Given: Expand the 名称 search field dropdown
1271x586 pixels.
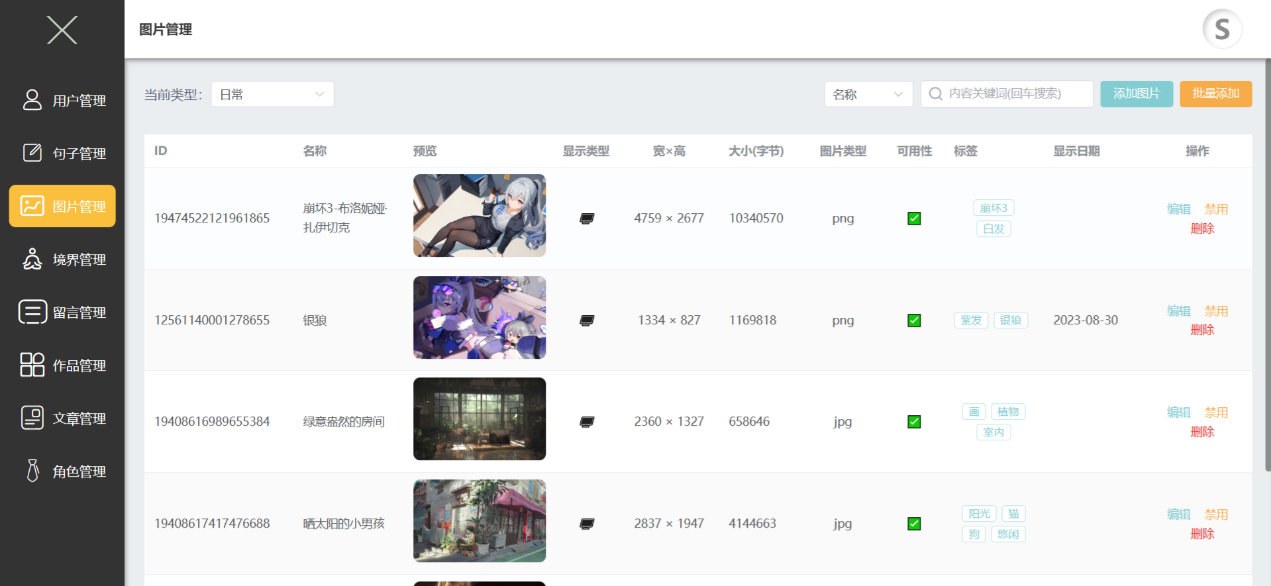Looking at the screenshot, I should pos(868,94).
